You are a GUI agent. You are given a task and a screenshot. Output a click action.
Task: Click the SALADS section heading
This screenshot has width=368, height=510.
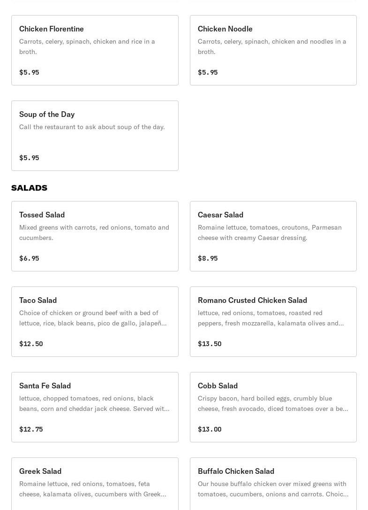pos(29,188)
